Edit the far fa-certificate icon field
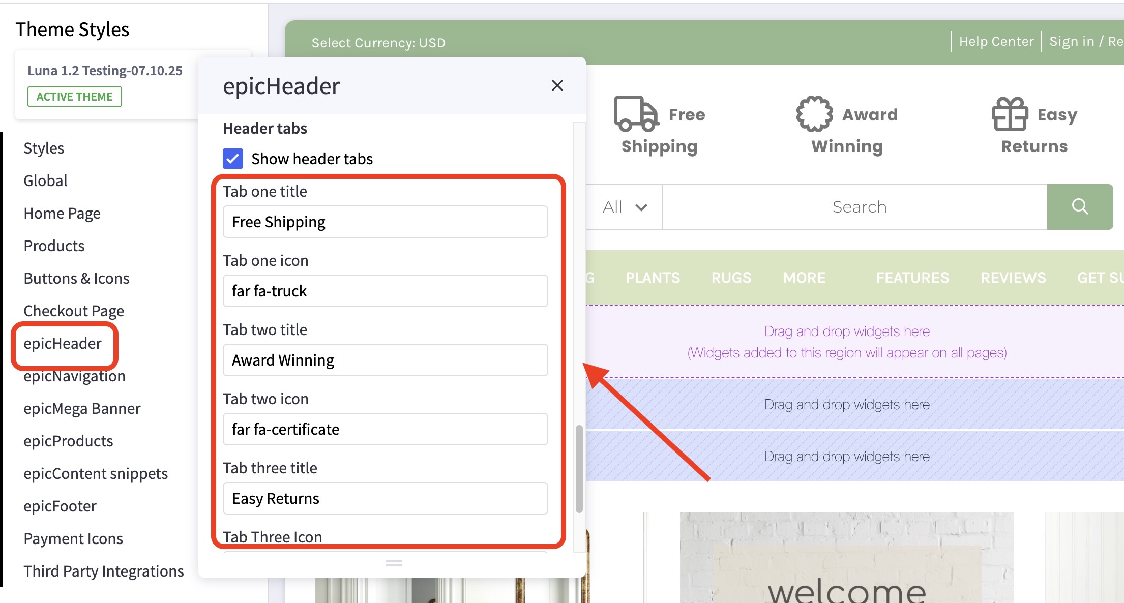This screenshot has height=603, width=1124. click(x=385, y=429)
